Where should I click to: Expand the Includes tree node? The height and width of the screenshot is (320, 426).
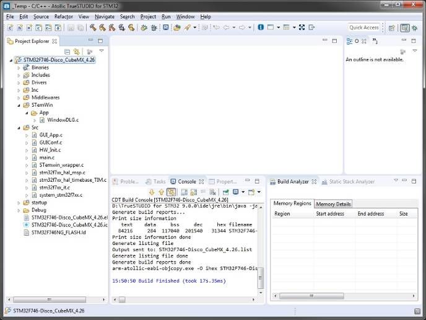[x=19, y=75]
